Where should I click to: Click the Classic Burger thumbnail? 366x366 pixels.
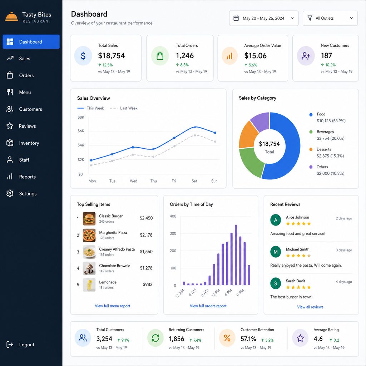tap(89, 218)
